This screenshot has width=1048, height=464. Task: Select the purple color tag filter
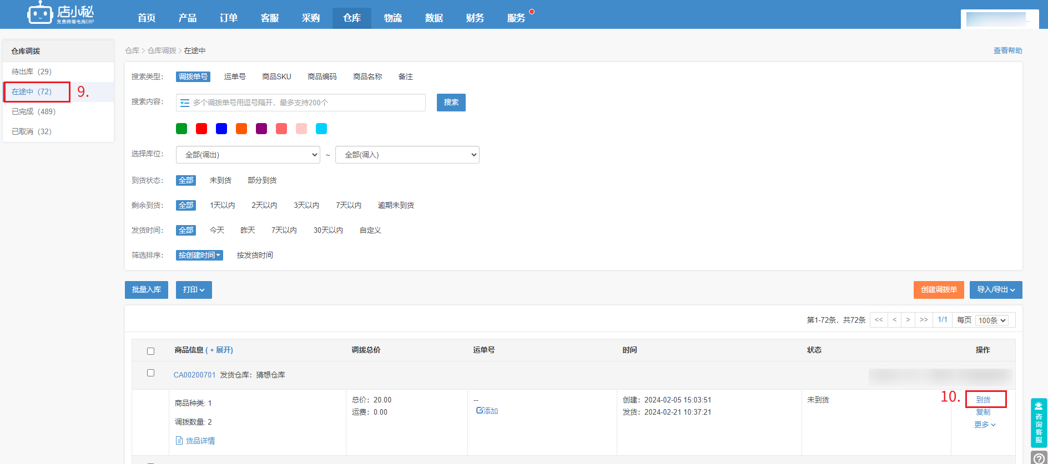click(x=261, y=129)
